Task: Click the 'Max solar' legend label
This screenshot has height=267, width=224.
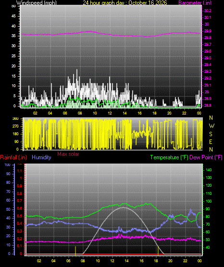Action: (68, 154)
